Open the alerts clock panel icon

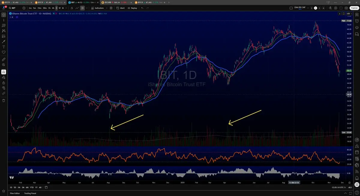click(357, 21)
